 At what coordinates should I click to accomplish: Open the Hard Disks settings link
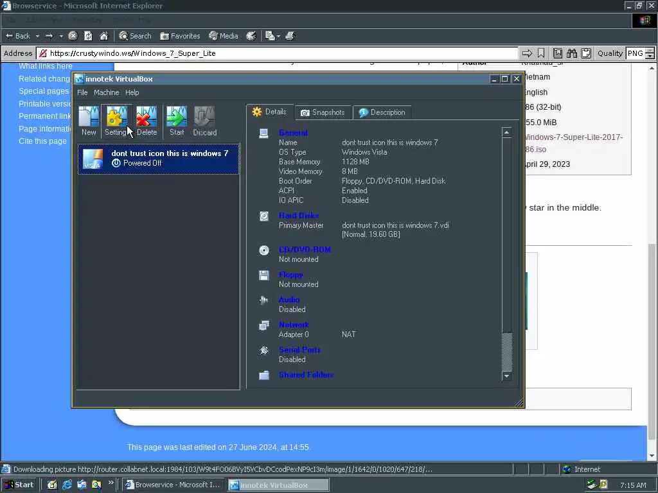(299, 216)
